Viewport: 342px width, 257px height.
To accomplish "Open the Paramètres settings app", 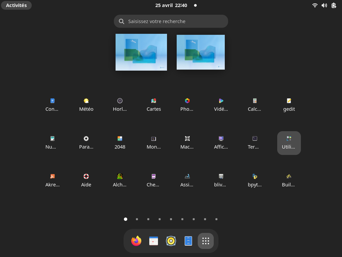I will tap(86, 139).
